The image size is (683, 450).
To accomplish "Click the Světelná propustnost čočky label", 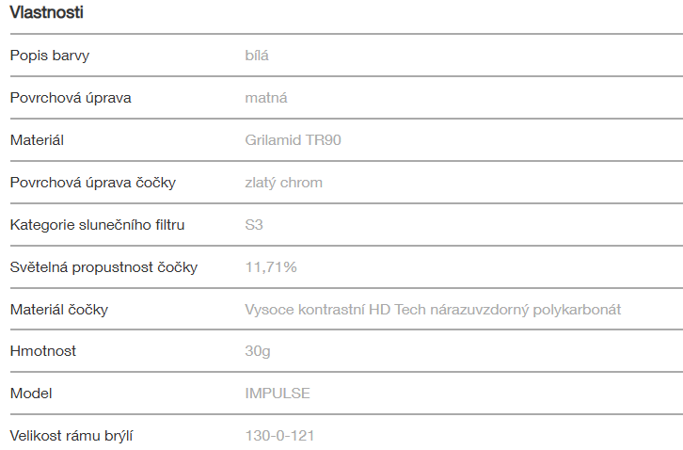I will [103, 267].
